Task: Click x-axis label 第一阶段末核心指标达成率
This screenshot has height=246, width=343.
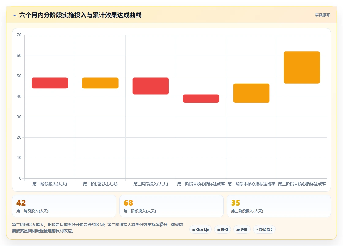Action: click(201, 184)
